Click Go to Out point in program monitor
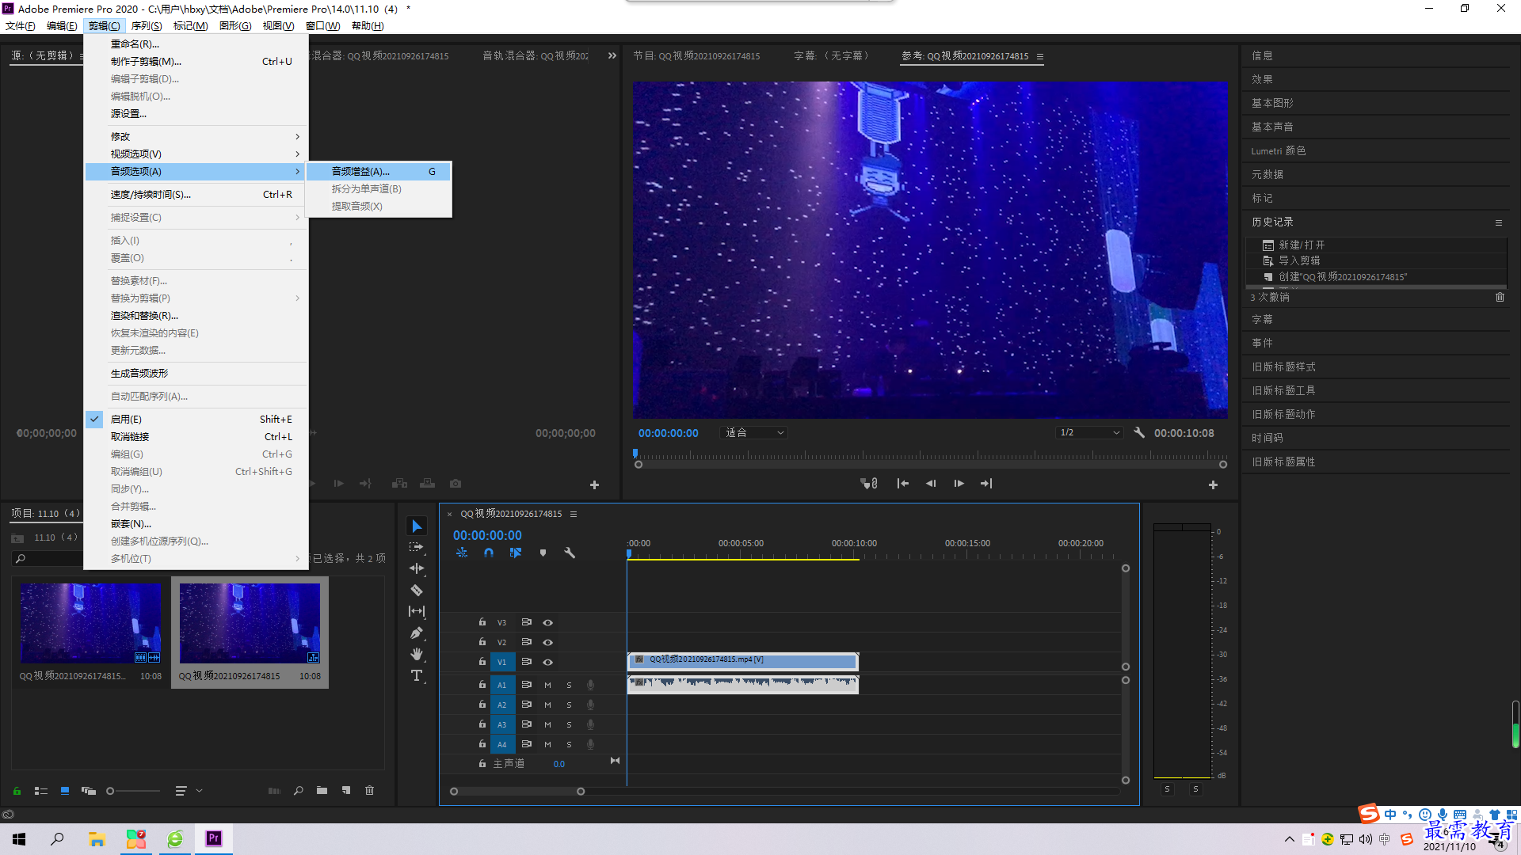This screenshot has width=1521, height=855. coord(986,484)
